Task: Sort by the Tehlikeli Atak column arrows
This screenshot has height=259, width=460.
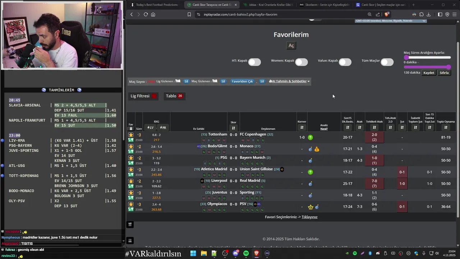Action: click(374, 127)
